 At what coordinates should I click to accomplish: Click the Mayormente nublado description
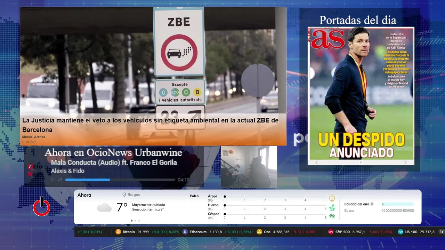(x=148, y=205)
